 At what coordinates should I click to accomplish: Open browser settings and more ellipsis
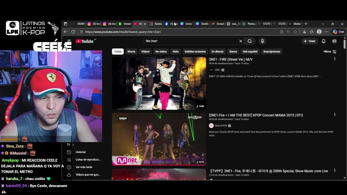tap(327, 32)
